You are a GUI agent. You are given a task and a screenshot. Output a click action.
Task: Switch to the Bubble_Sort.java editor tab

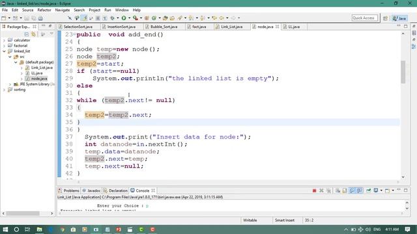pyautogui.click(x=164, y=27)
